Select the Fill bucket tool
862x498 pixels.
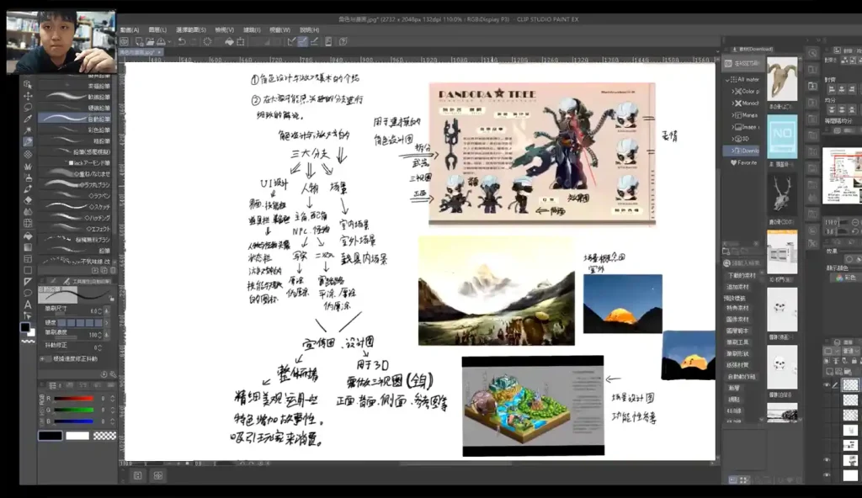point(28,235)
